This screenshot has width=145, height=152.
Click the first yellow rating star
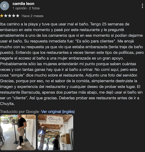pos(2,16)
